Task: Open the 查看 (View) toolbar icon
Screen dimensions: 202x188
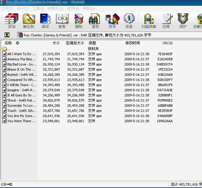Action: 62,21
